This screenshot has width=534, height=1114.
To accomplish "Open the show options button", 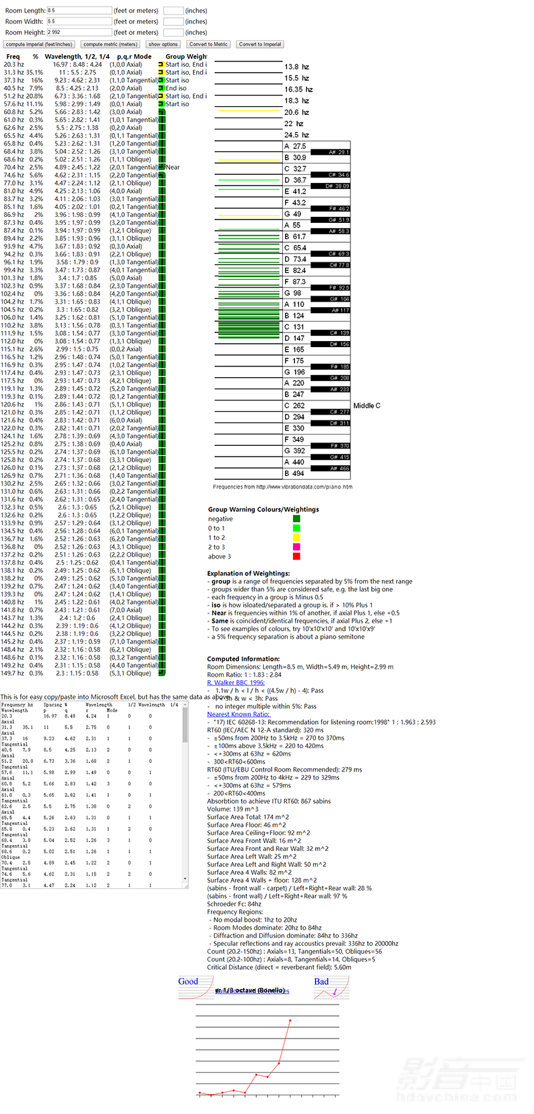I will 164,44.
